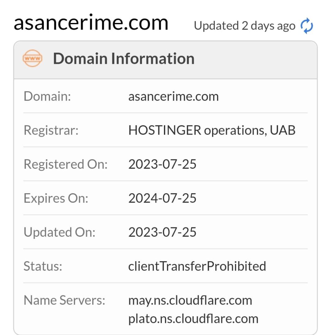
Task: Click the Domain Information header
Action: (124, 58)
